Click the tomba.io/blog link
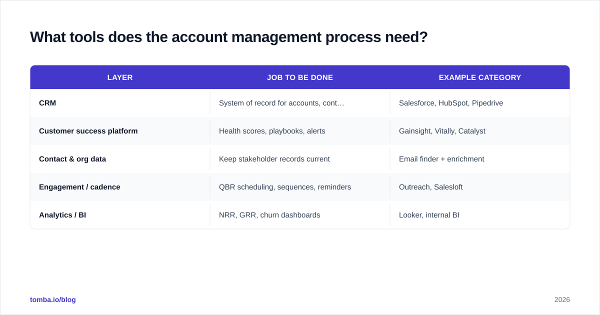The height and width of the screenshot is (315, 600). coord(53,299)
